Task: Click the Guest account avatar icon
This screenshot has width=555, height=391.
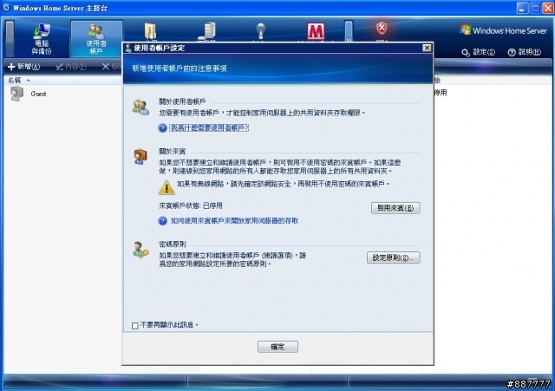Action: click(16, 94)
